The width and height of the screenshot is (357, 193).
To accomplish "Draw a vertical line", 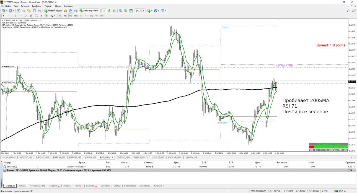I will 15,16.
